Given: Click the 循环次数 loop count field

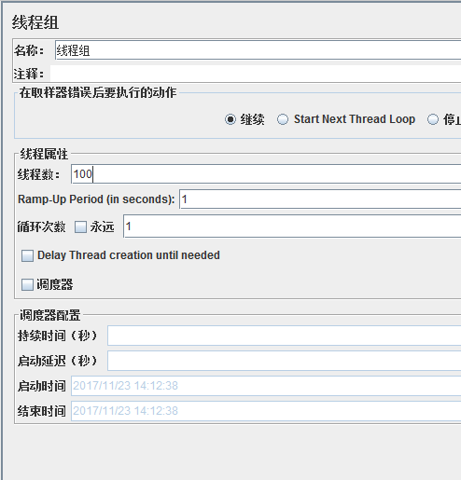Looking at the screenshot, I should click(292, 226).
